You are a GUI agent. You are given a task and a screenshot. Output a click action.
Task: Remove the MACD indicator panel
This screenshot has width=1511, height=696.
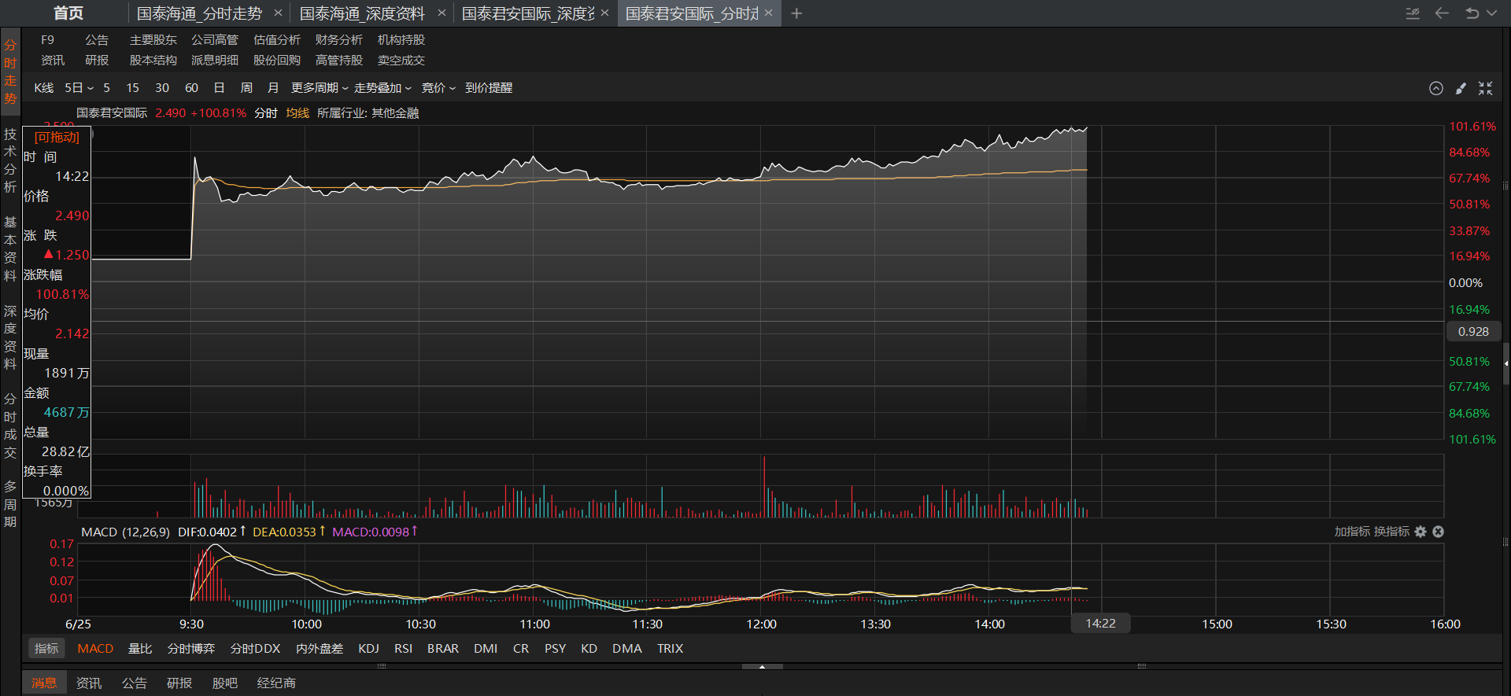[1438, 532]
